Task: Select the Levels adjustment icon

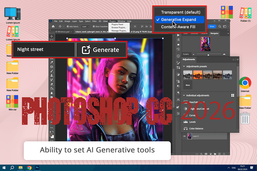Action: click(x=186, y=122)
